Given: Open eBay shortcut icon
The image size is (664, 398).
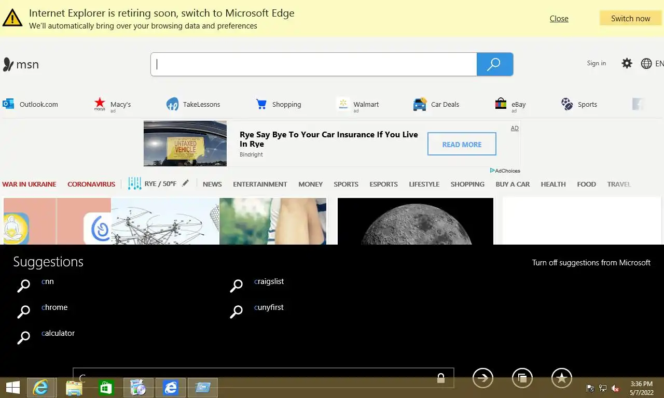Looking at the screenshot, I should [x=501, y=104].
